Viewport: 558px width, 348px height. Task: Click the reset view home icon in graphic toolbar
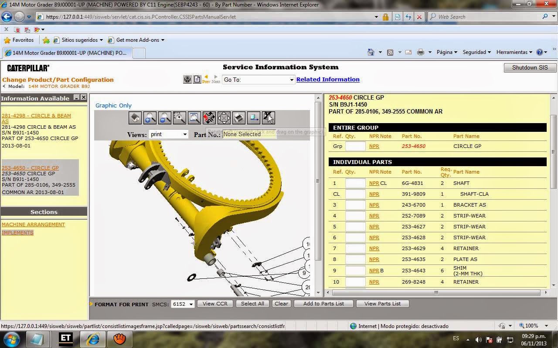[x=135, y=117]
